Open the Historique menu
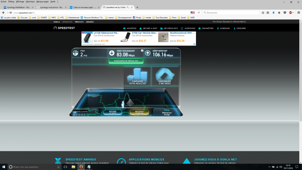The width and height of the screenshot is (302, 170). click(x=30, y=2)
